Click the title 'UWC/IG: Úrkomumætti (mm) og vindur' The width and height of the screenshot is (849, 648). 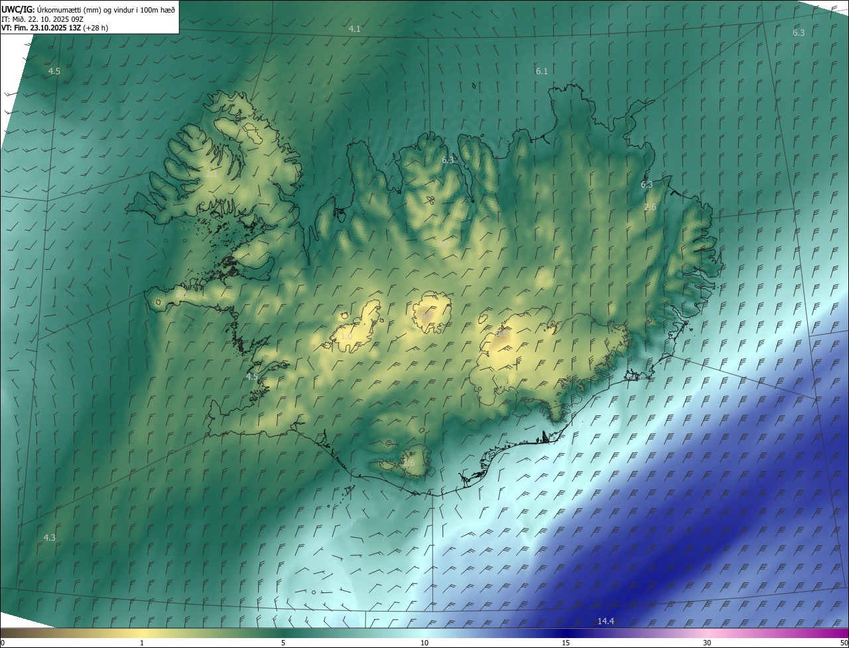(x=88, y=9)
